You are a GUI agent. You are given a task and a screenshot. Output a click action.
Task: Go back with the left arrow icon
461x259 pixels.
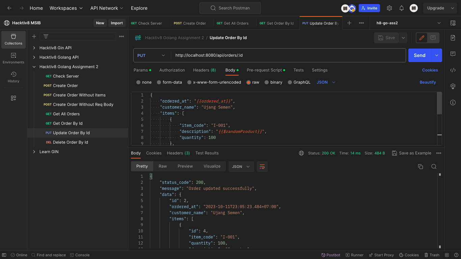(x=9, y=8)
